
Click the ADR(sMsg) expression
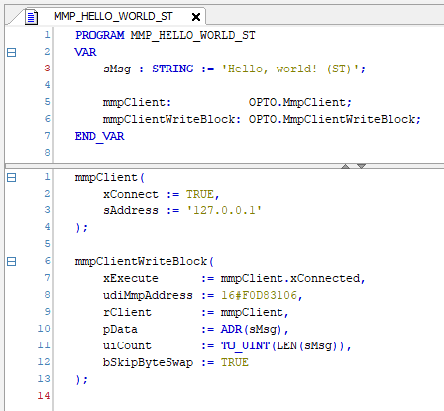tap(252, 329)
